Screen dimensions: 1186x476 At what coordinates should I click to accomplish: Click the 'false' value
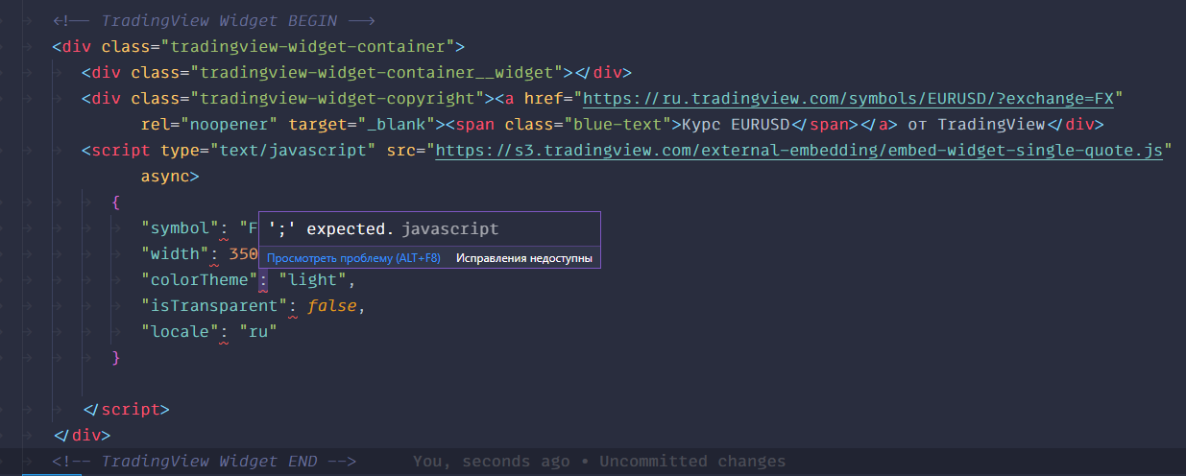[332, 305]
